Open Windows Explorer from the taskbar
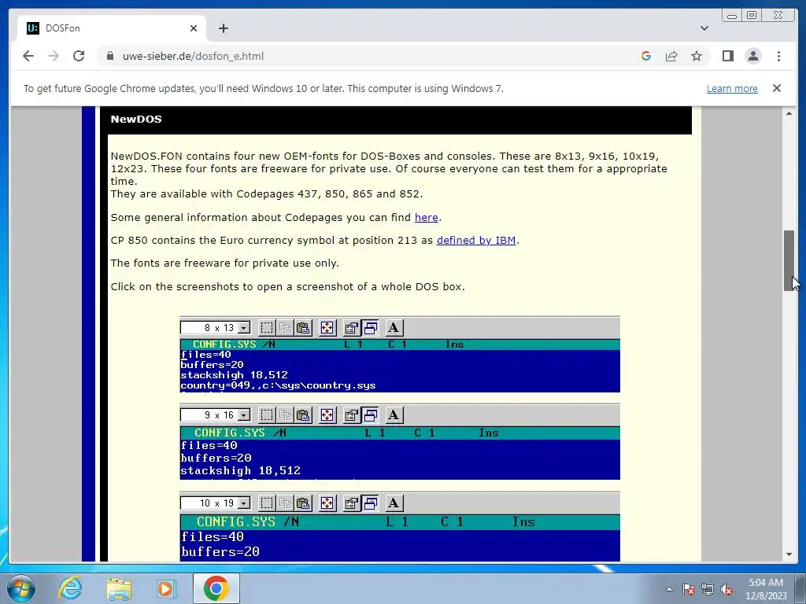 coord(119,588)
